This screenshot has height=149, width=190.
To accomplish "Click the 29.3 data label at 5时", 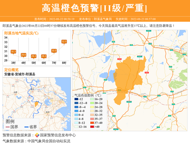I will click(x=34, y=56).
